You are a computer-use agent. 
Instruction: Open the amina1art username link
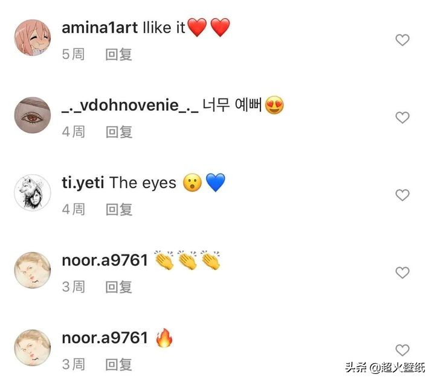[x=100, y=28]
